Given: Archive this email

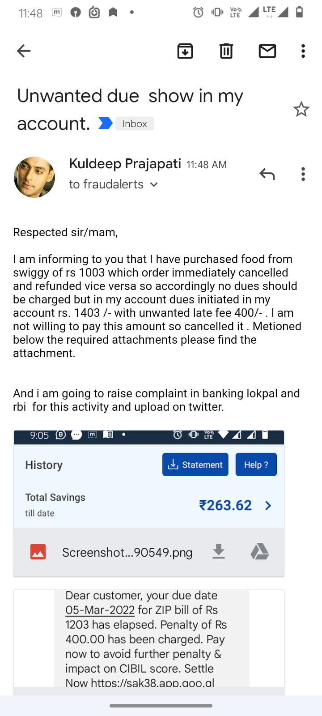Looking at the screenshot, I should click(185, 51).
